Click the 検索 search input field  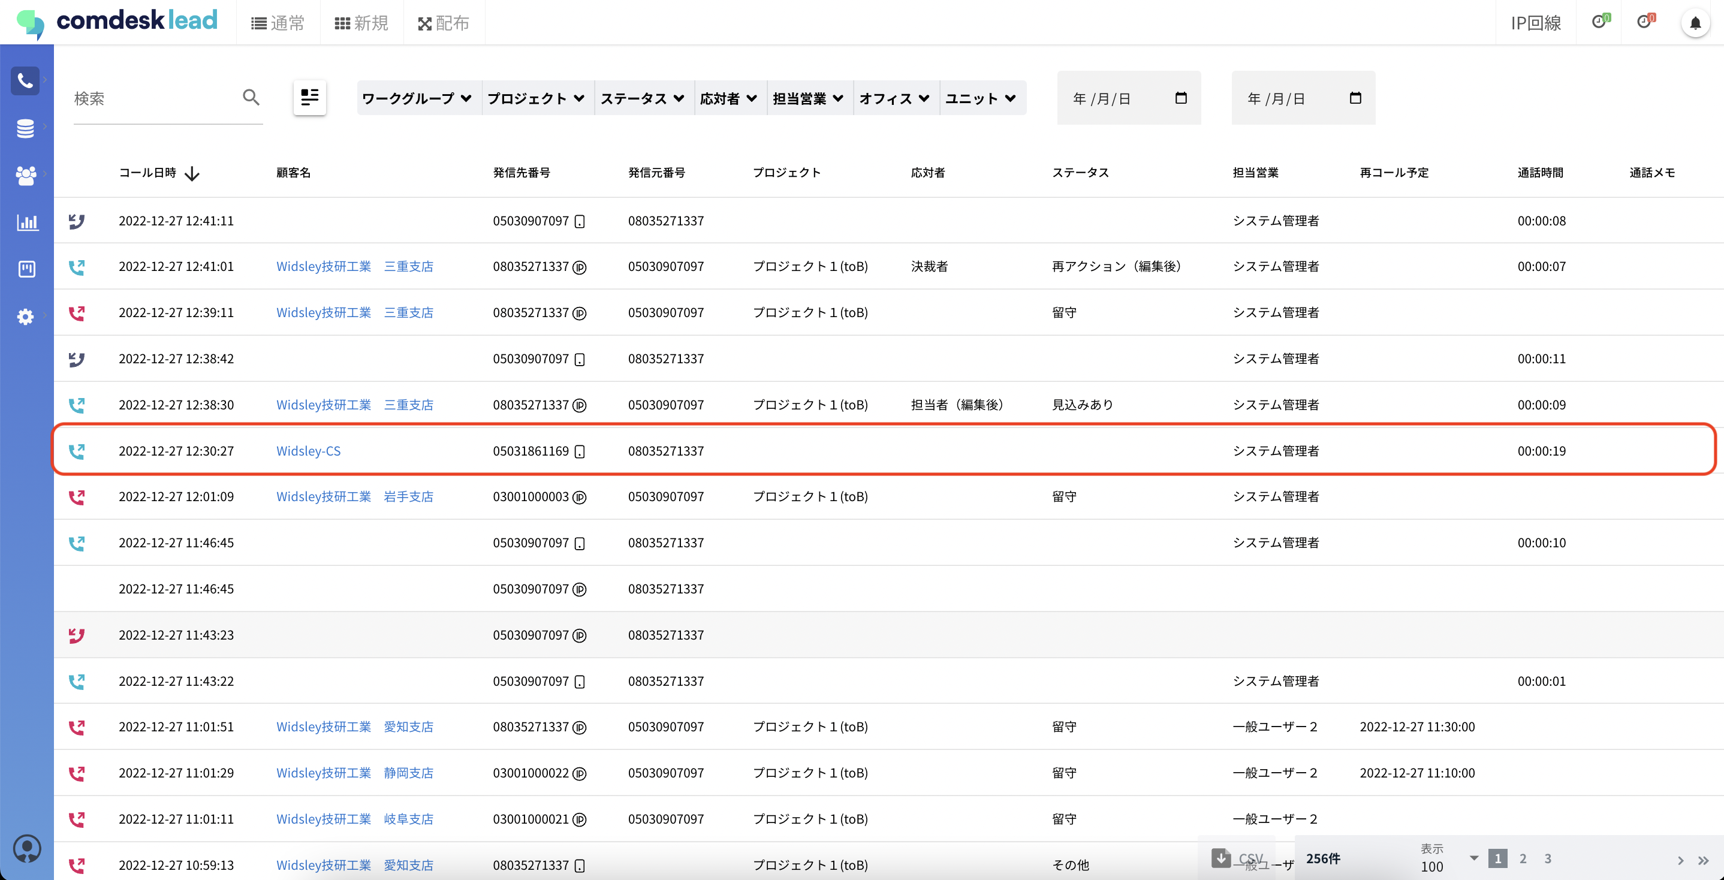(x=154, y=98)
